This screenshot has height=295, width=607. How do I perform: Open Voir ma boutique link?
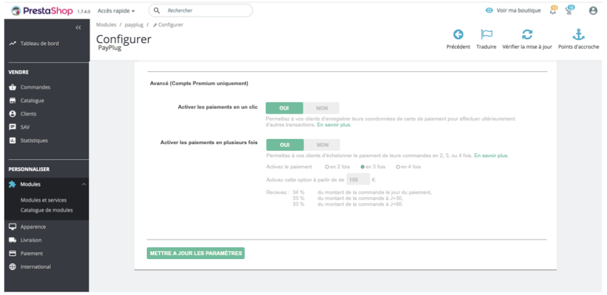click(x=513, y=10)
